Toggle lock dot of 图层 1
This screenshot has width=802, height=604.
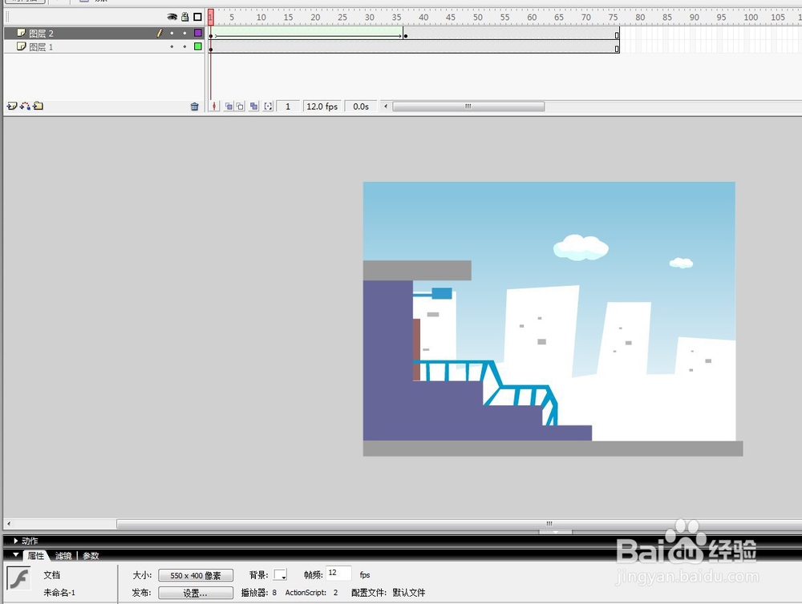tap(184, 46)
